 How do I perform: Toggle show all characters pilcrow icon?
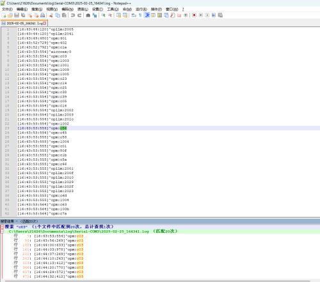tap(140, 15)
